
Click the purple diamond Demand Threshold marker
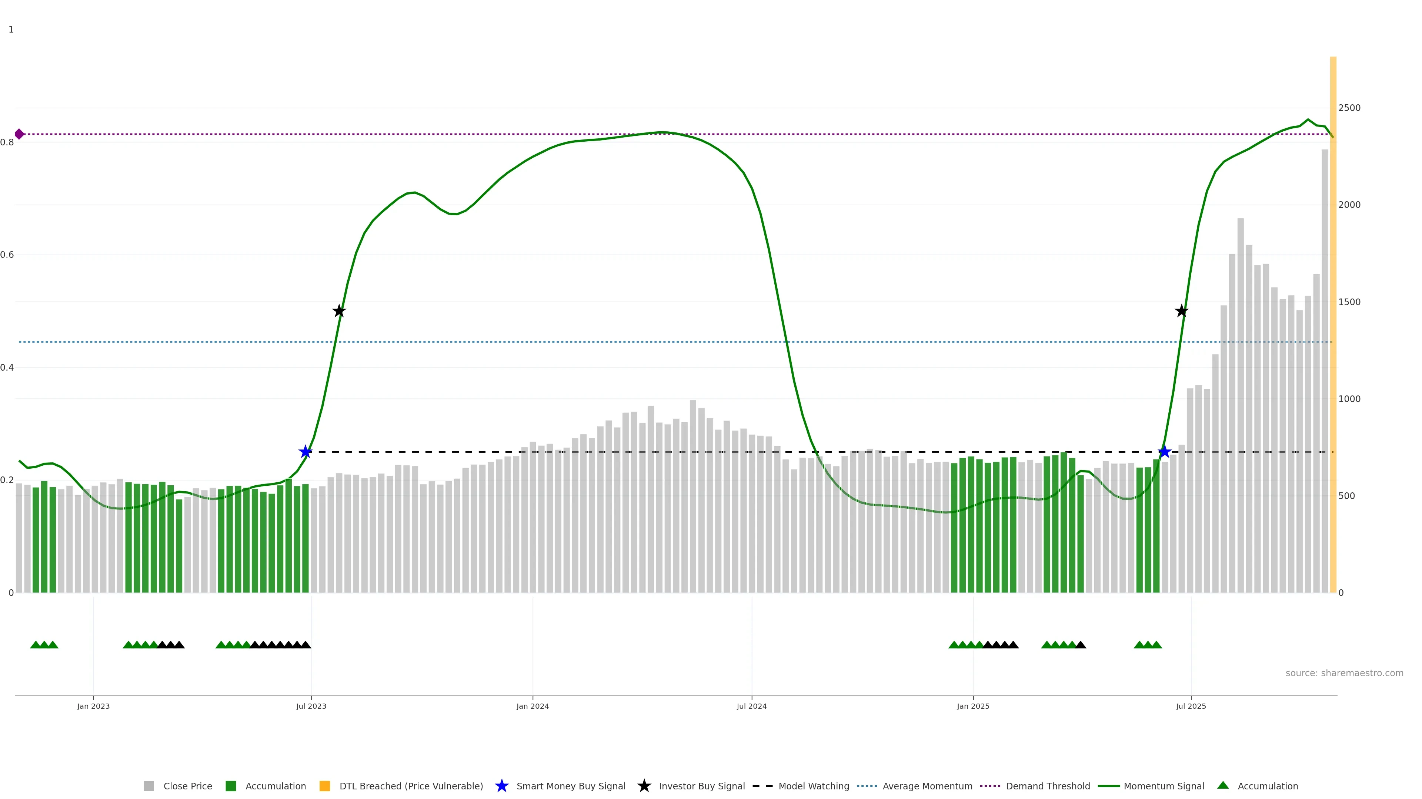[19, 134]
